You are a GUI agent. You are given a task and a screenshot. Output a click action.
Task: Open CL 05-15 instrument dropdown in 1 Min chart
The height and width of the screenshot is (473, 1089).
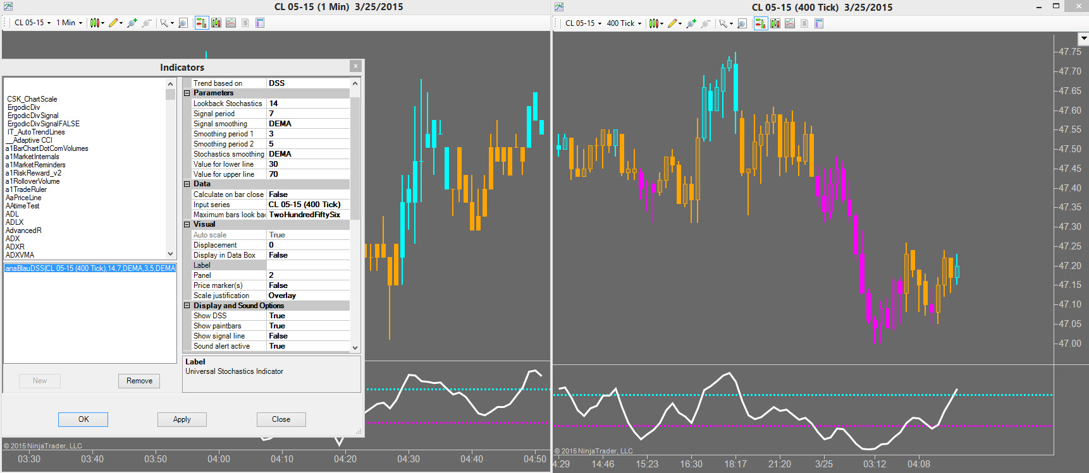[x=32, y=23]
